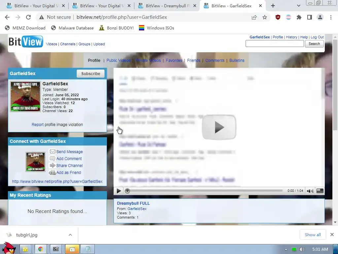The height and width of the screenshot is (254, 338).
Task: Click the large profile avatar image
Action: (25, 97)
